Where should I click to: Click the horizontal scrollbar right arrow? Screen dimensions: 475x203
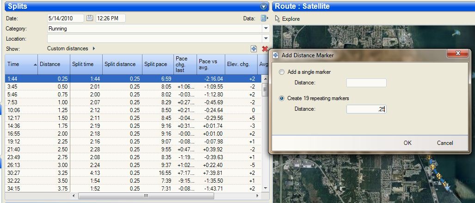tap(257, 196)
